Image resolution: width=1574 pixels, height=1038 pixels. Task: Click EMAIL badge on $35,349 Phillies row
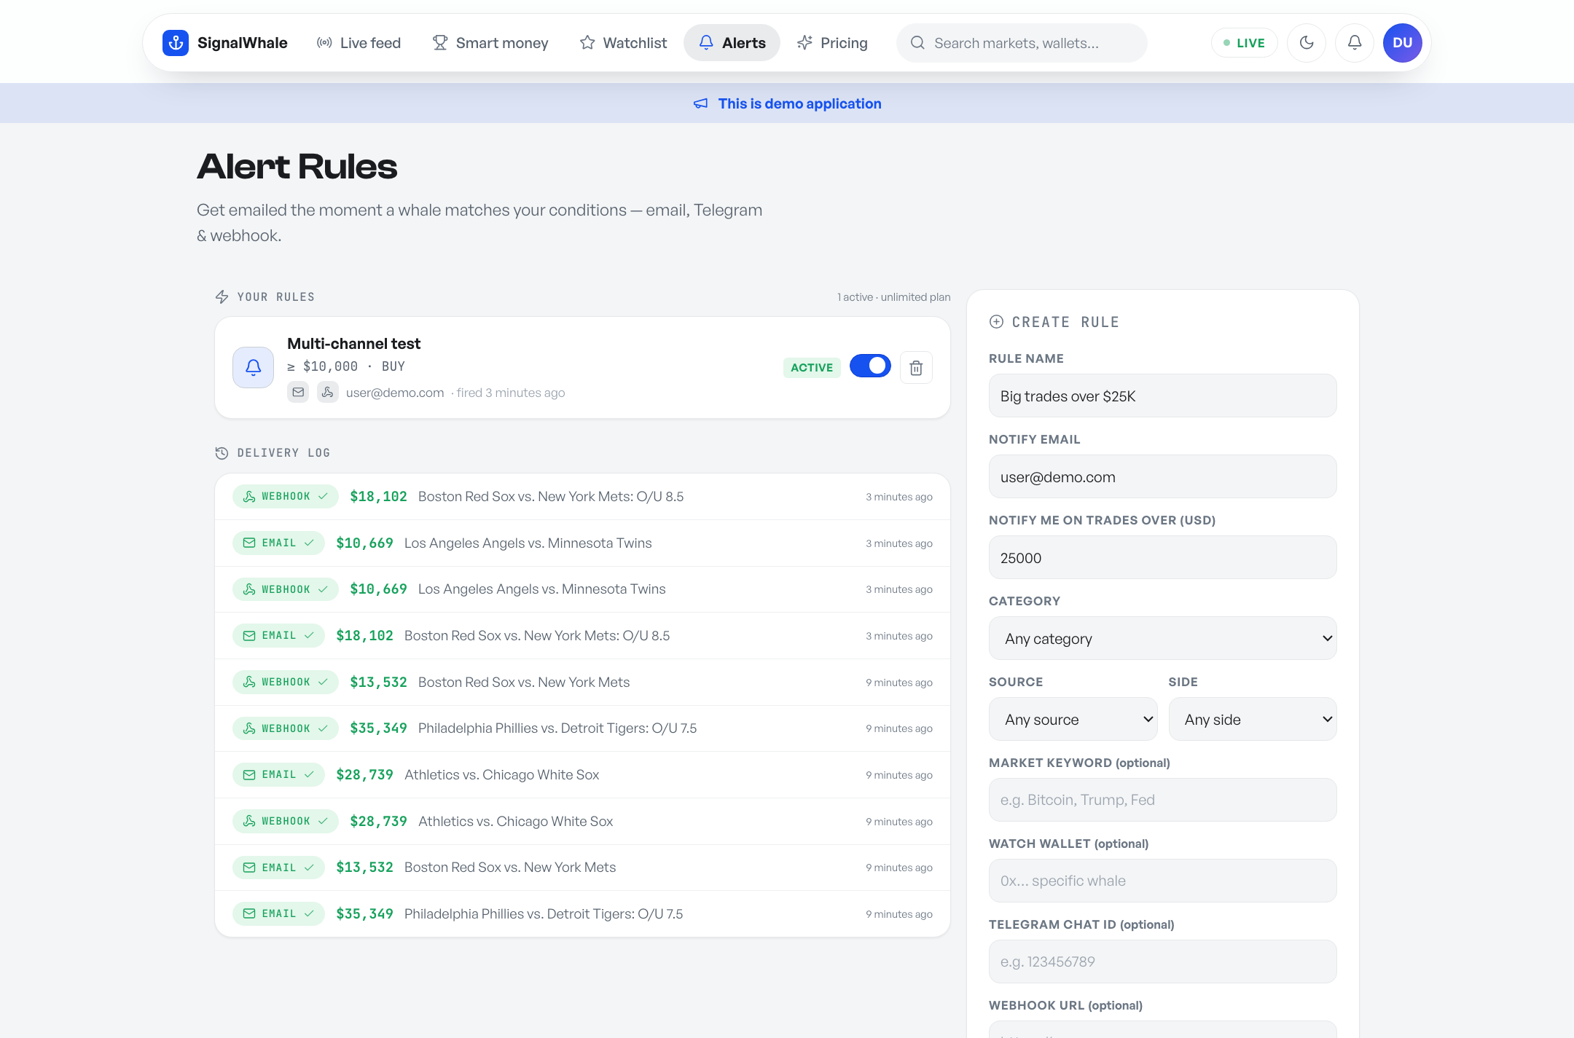pos(278,913)
